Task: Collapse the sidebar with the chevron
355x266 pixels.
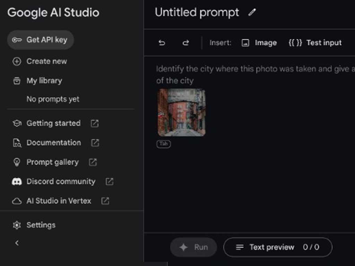Action: click(17, 243)
